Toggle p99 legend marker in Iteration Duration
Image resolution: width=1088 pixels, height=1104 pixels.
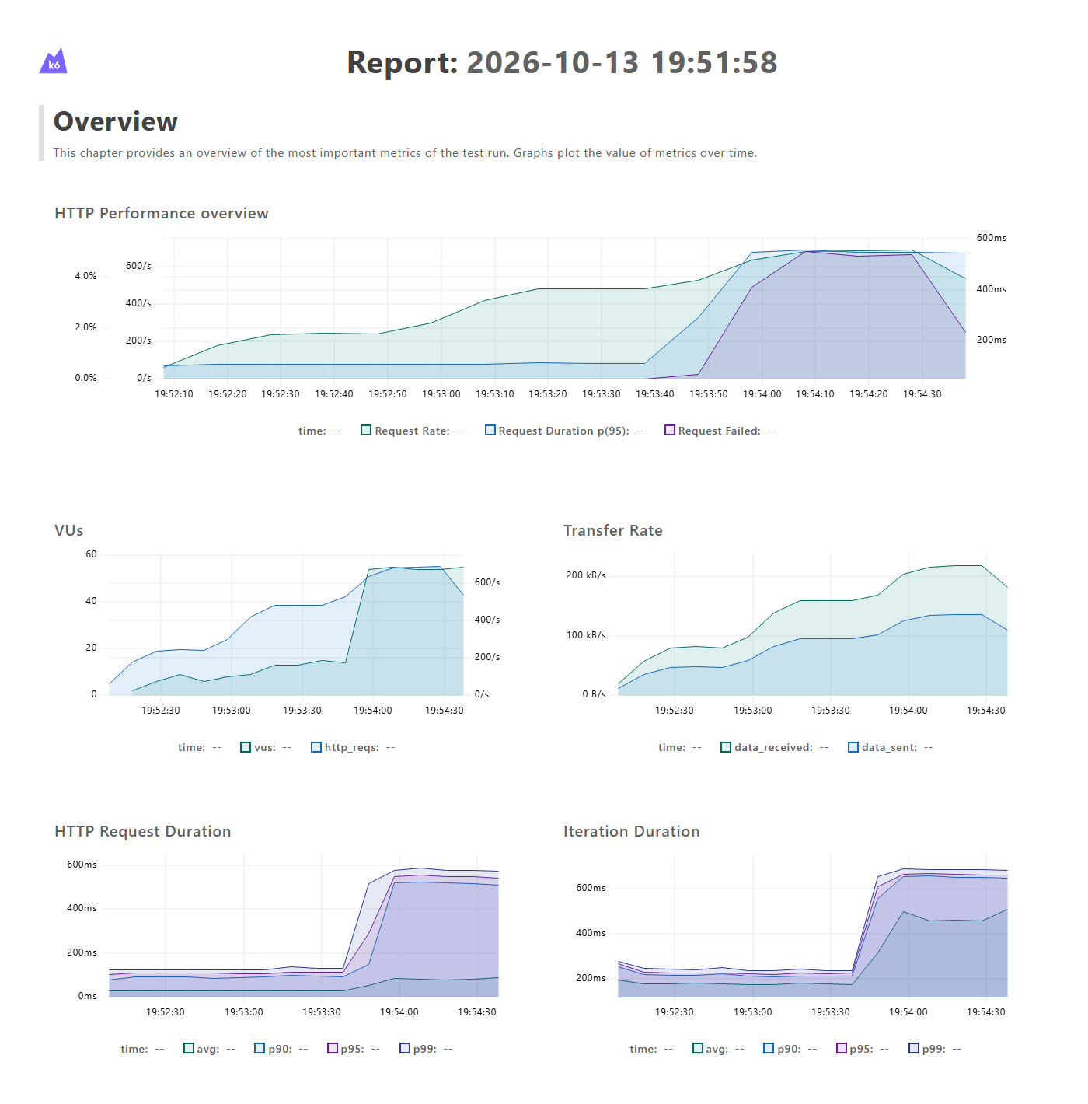point(914,1048)
